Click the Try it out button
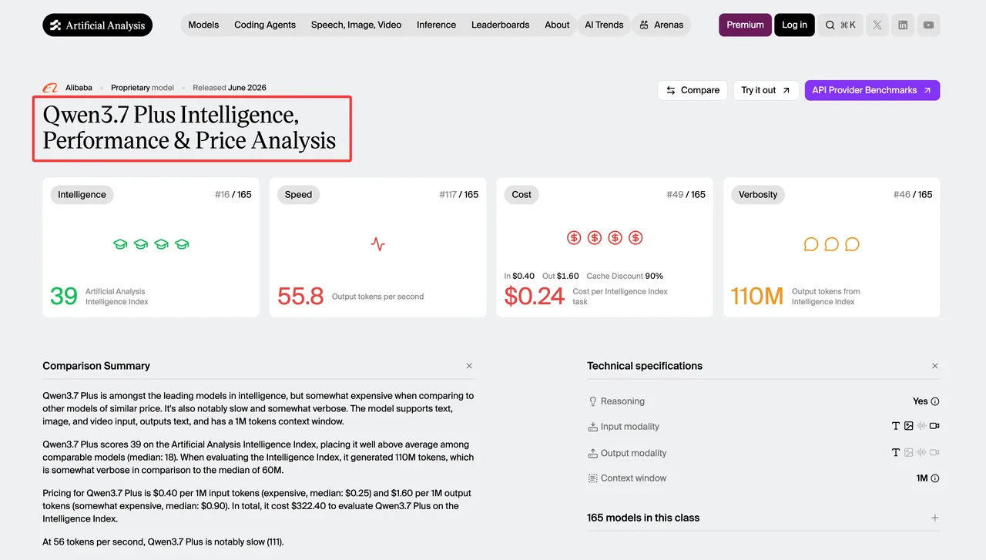The width and height of the screenshot is (986, 560). [766, 90]
